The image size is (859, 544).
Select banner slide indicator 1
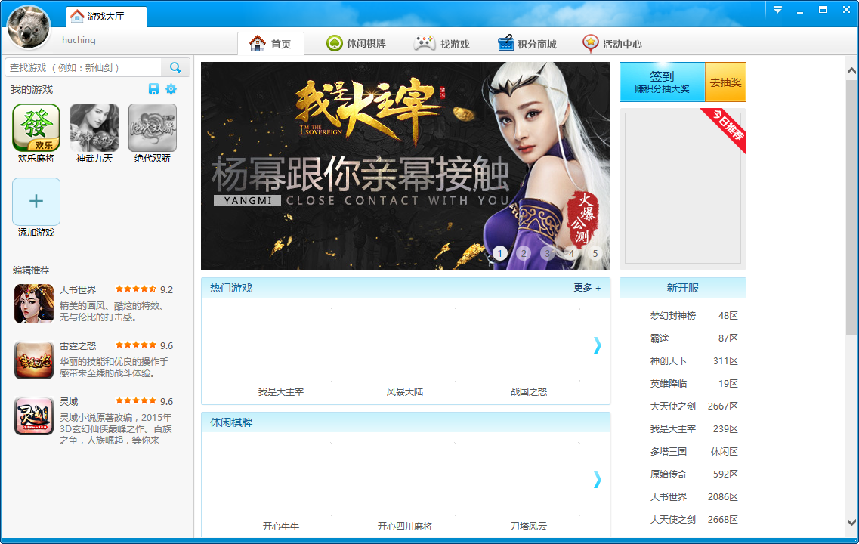click(499, 253)
